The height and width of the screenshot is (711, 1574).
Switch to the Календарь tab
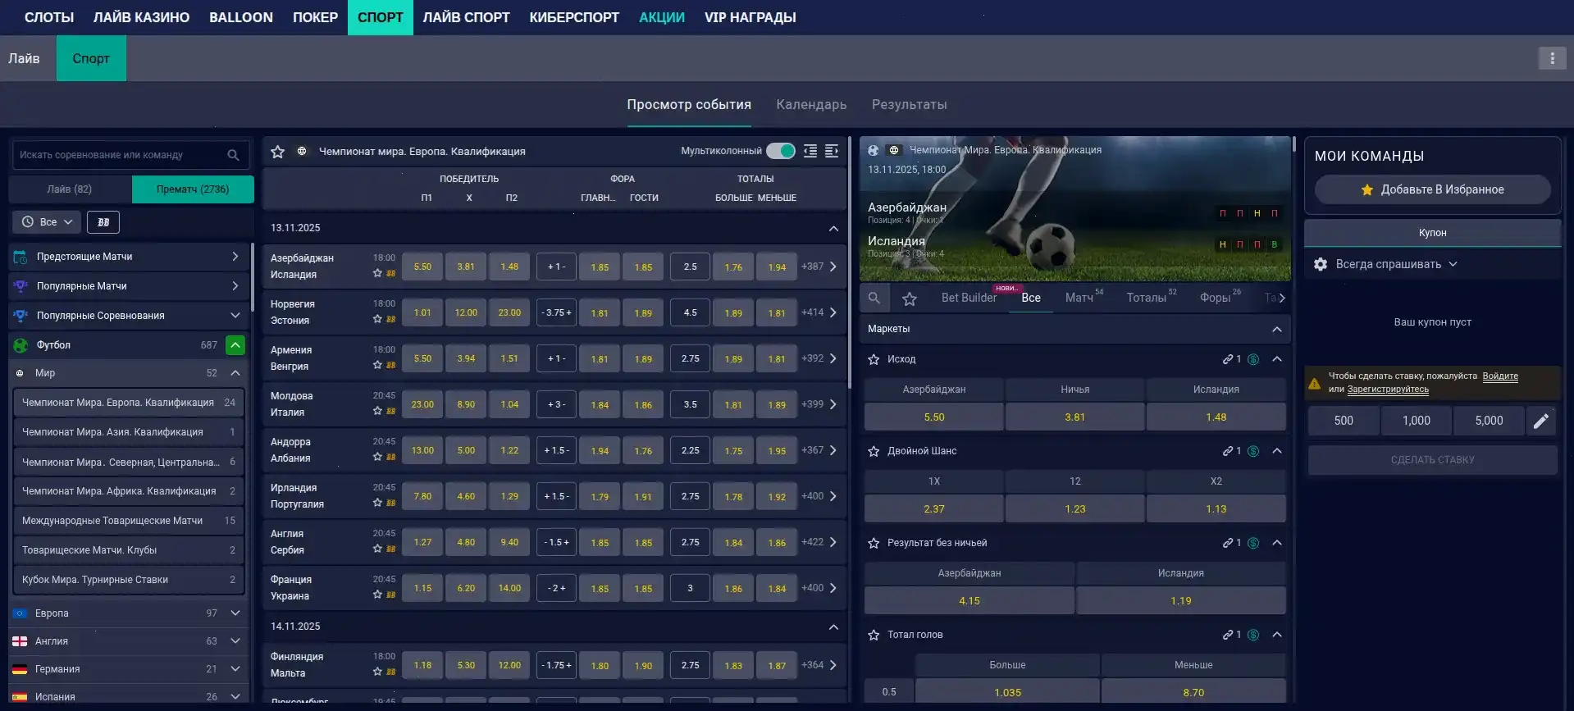[x=810, y=105]
